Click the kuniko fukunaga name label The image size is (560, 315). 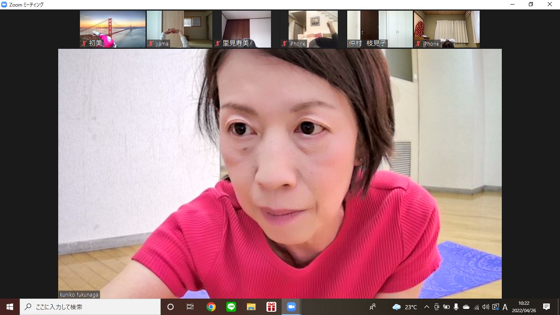(79, 294)
